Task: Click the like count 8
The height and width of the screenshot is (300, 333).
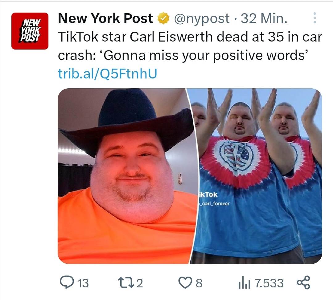Action: click(199, 283)
